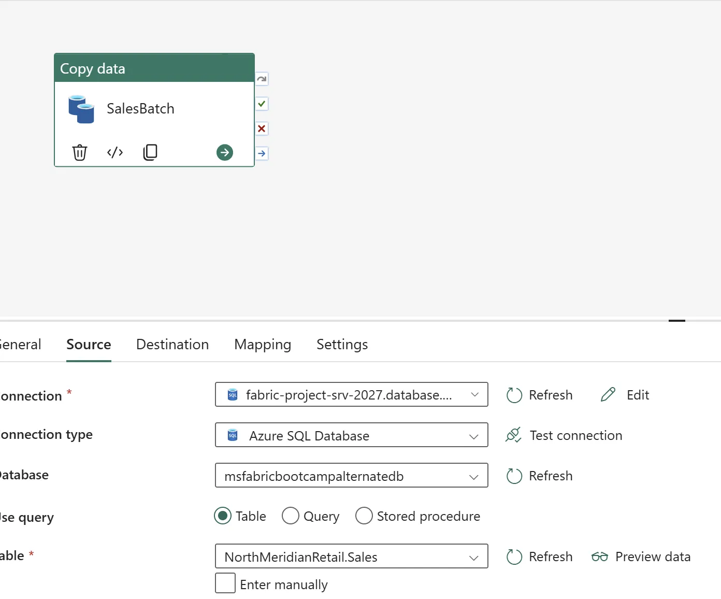
Task: Click the green arrow on SalesBatch activity
Action: click(225, 152)
